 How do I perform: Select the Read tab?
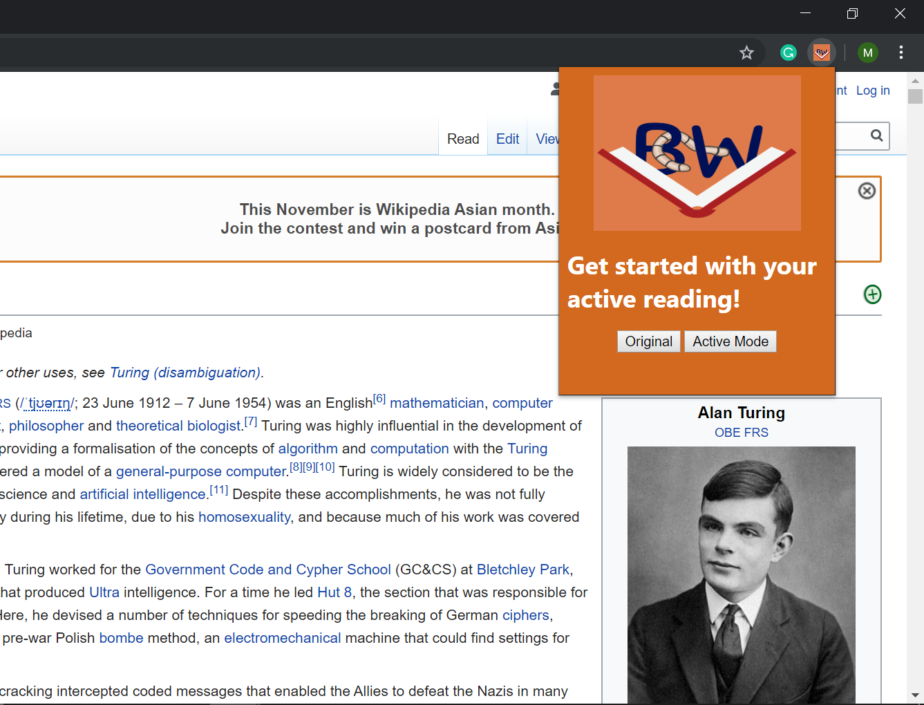(462, 138)
